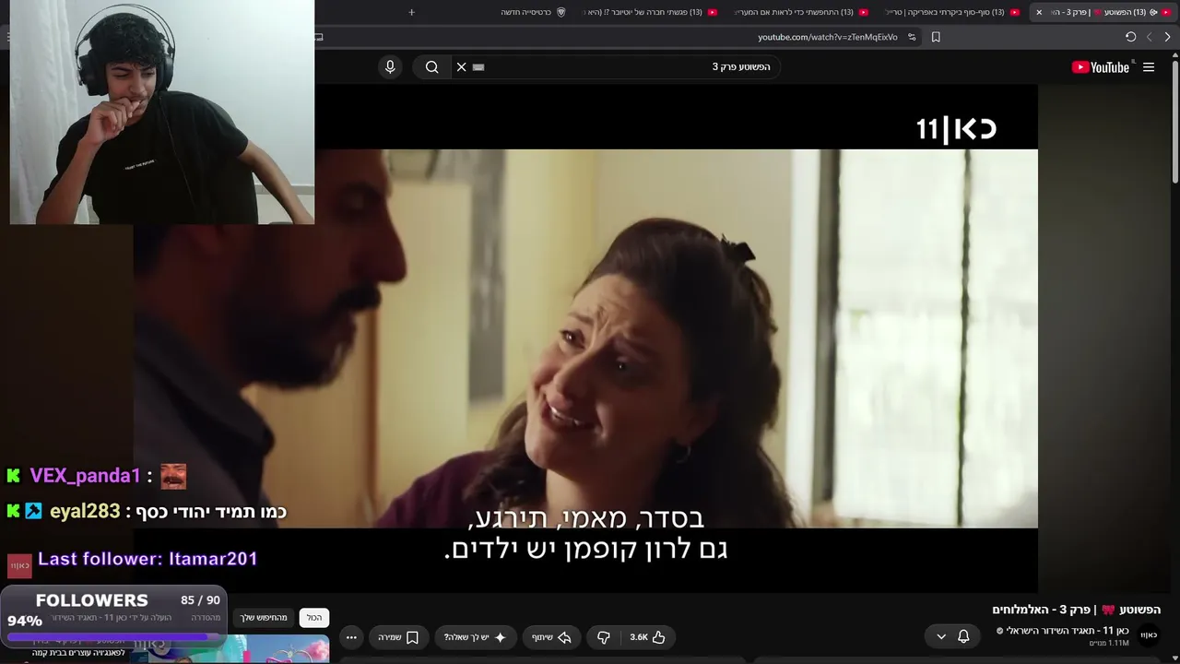Open notification bell options for channel
Image resolution: width=1180 pixels, height=664 pixels.
click(x=952, y=636)
